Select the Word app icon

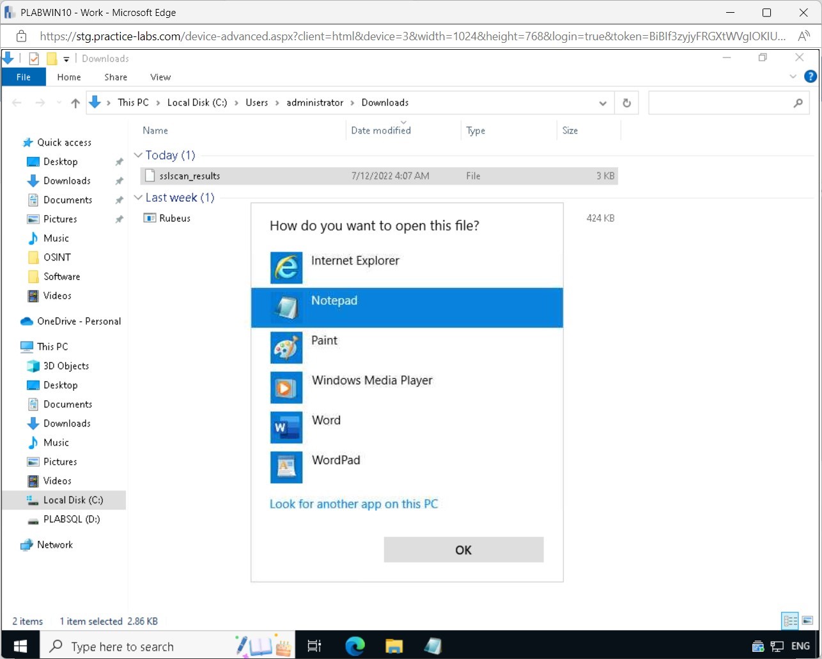click(x=286, y=427)
